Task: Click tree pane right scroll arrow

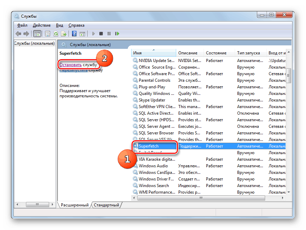Action: pyautogui.click(x=52, y=204)
